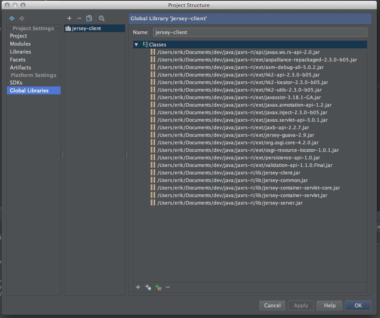Open Artifacts settings section
This screenshot has height=318, width=380.
(x=21, y=67)
